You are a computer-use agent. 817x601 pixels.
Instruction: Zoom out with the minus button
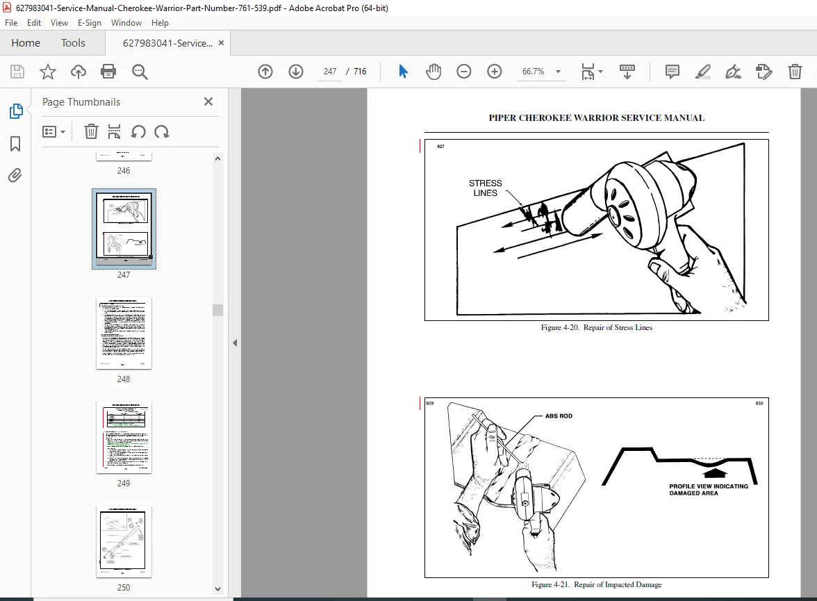pos(464,72)
